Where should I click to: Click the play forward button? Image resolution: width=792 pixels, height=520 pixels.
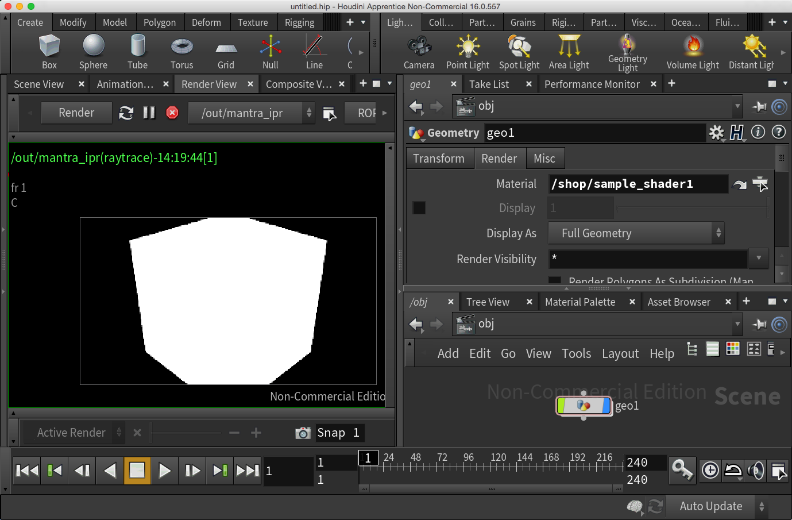[164, 471]
